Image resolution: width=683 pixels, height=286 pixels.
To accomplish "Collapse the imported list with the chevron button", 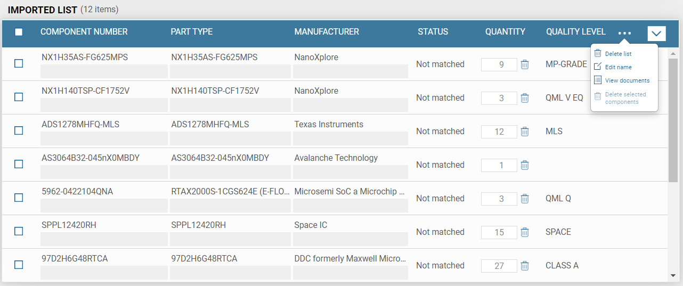I will [x=657, y=34].
